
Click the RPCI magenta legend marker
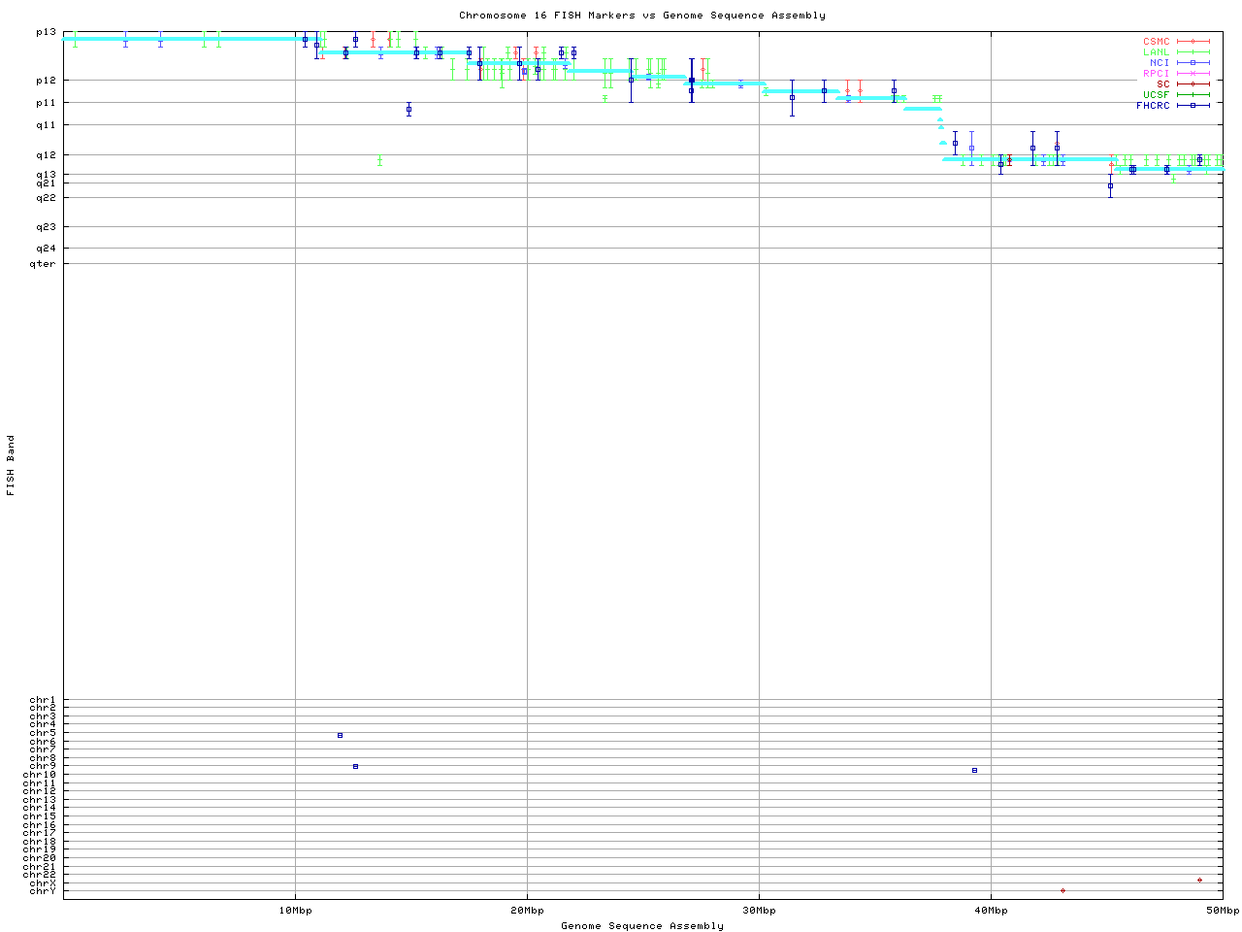1193,74
